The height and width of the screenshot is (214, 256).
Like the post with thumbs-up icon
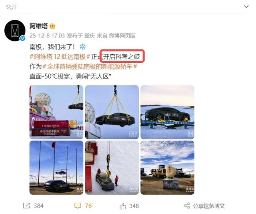click(123, 206)
